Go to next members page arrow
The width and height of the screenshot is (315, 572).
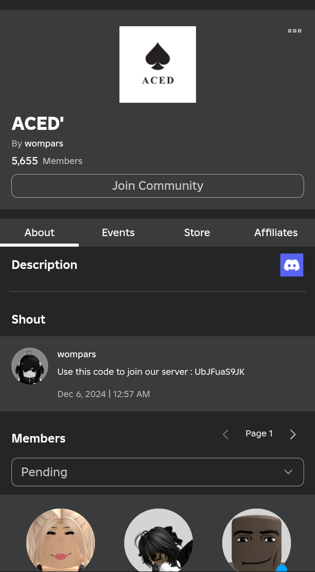tap(293, 434)
